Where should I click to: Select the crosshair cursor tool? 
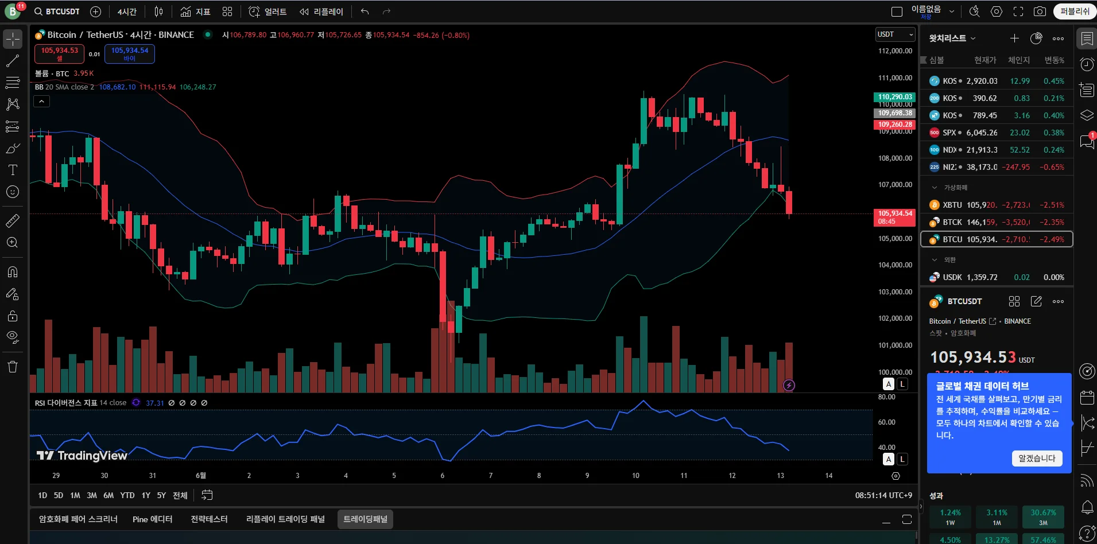click(x=13, y=39)
